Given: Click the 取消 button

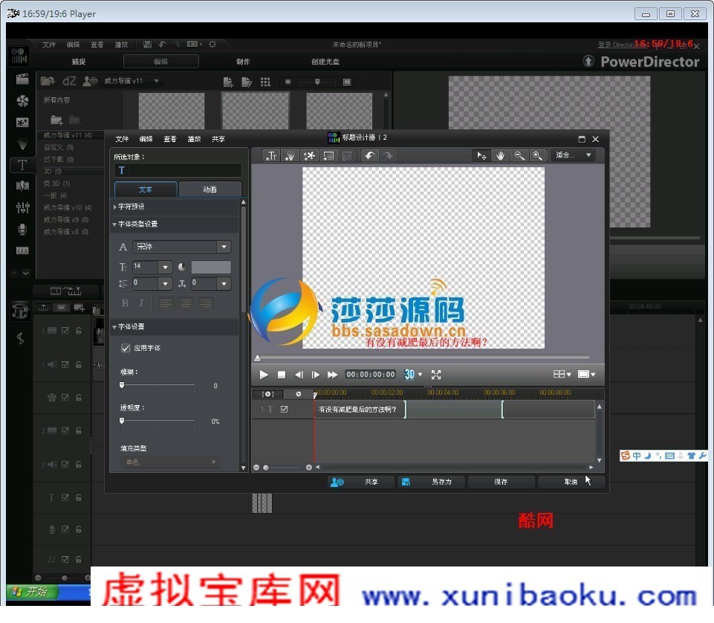Looking at the screenshot, I should 571,482.
